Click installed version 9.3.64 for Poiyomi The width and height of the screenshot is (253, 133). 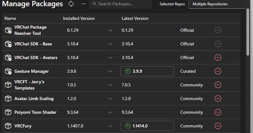[73, 112]
